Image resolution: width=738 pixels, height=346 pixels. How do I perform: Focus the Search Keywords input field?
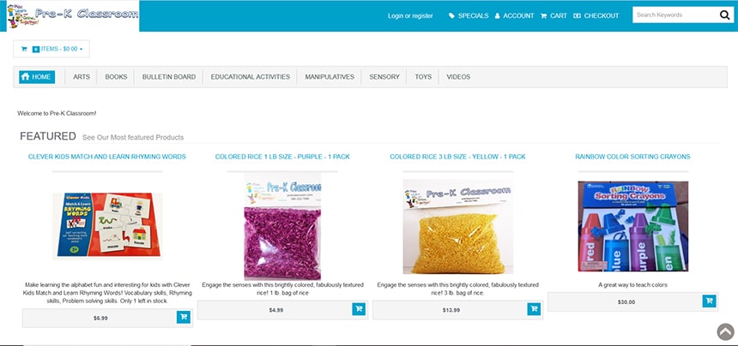(x=675, y=15)
